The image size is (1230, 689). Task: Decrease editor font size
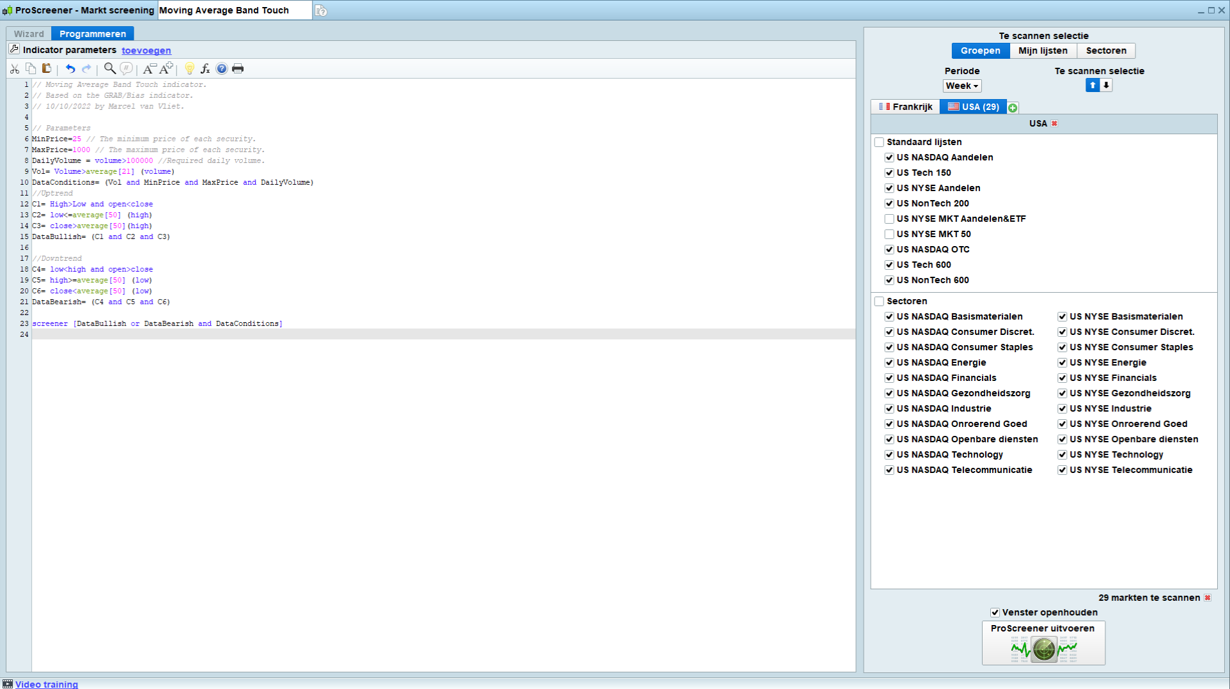click(150, 68)
